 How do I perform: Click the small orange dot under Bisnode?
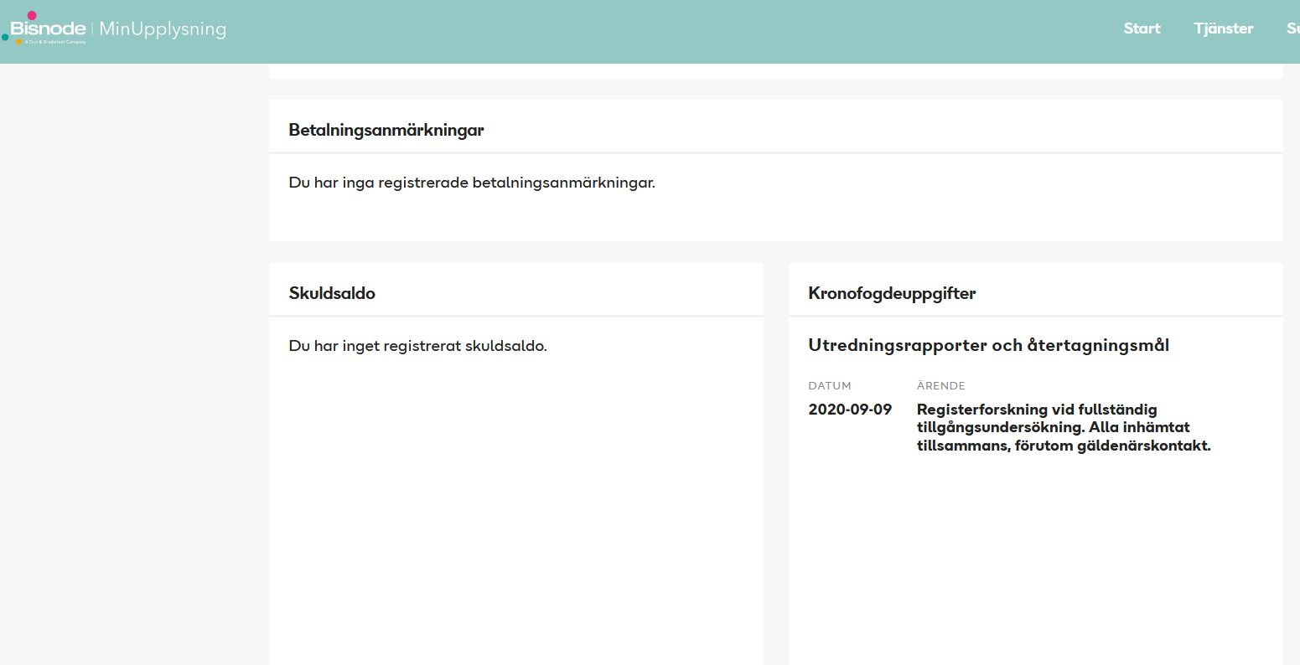click(19, 42)
